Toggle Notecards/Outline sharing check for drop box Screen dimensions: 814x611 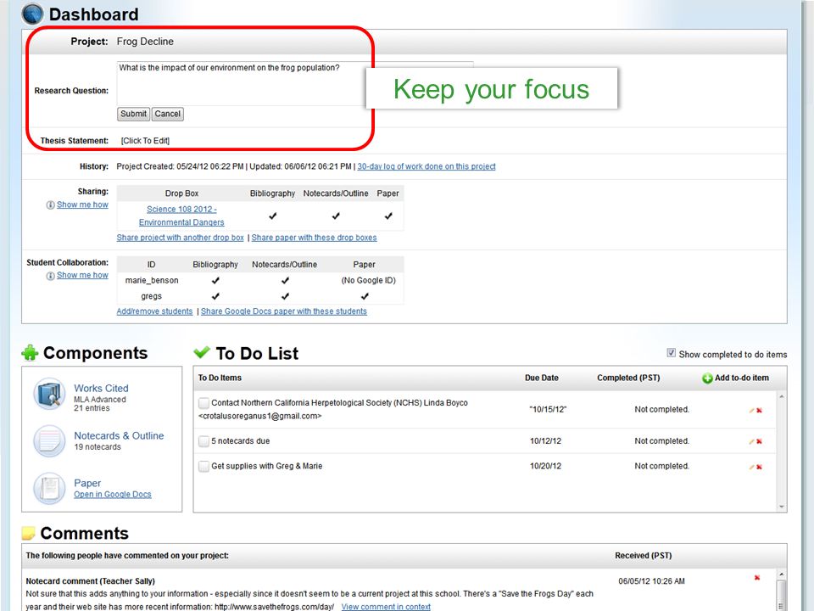pos(336,216)
